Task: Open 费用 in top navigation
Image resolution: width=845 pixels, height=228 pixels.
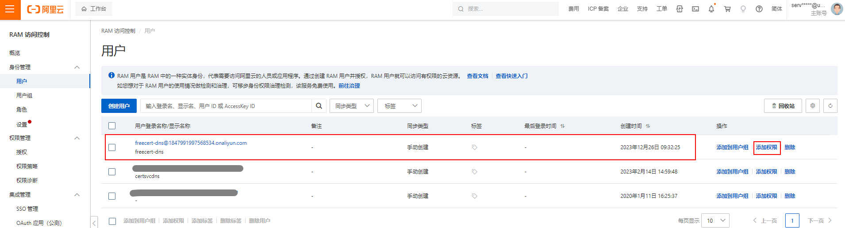Action: (x=574, y=9)
